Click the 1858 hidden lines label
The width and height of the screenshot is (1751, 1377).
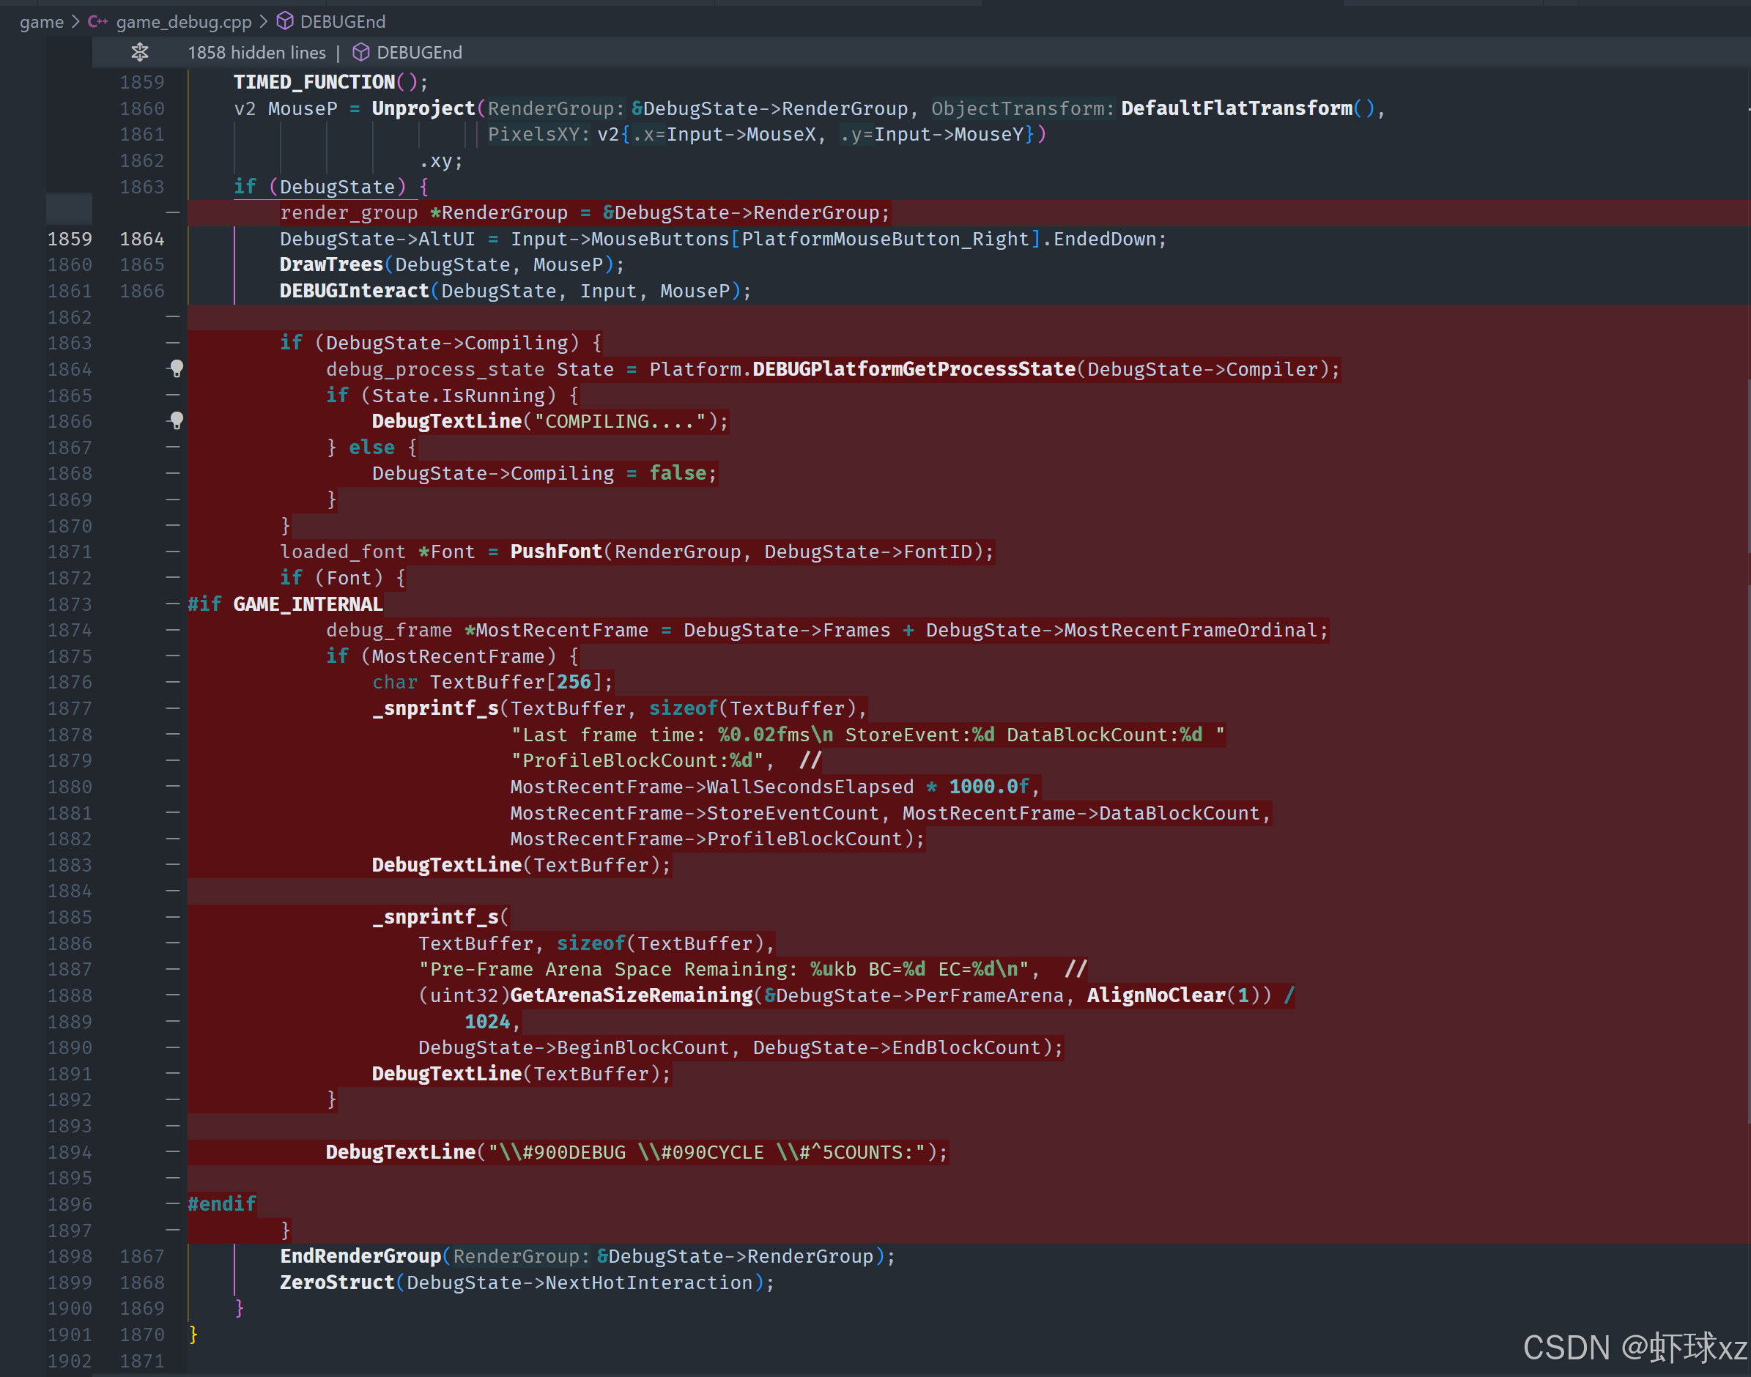tap(256, 53)
